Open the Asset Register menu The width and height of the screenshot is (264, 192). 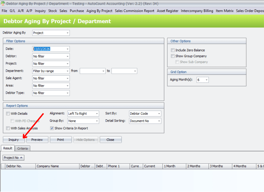[x=168, y=11]
